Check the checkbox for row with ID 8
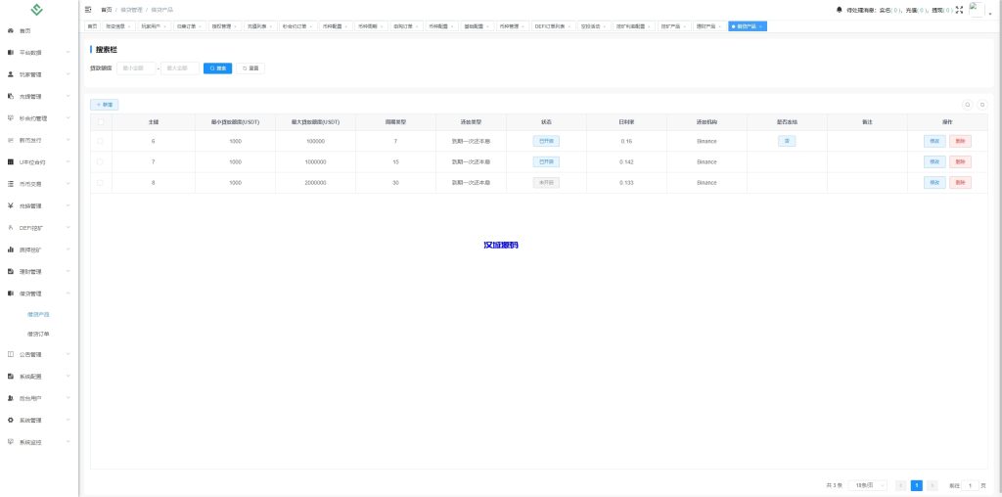This screenshot has height=497, width=1002. click(100, 182)
